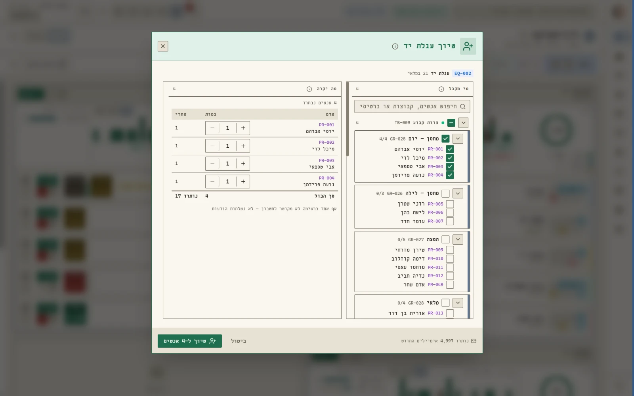Uncheck PR-003 אבי טספאי checkbox

[x=450, y=167]
